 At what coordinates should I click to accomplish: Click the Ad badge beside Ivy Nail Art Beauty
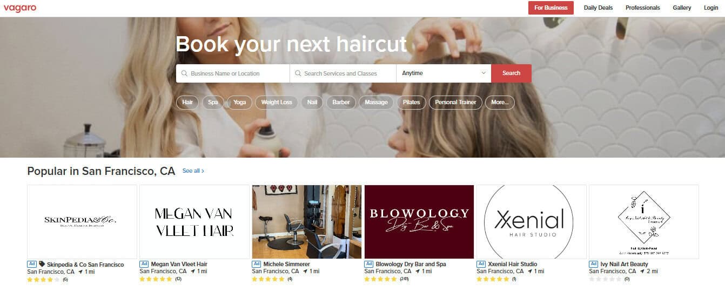(x=593, y=264)
